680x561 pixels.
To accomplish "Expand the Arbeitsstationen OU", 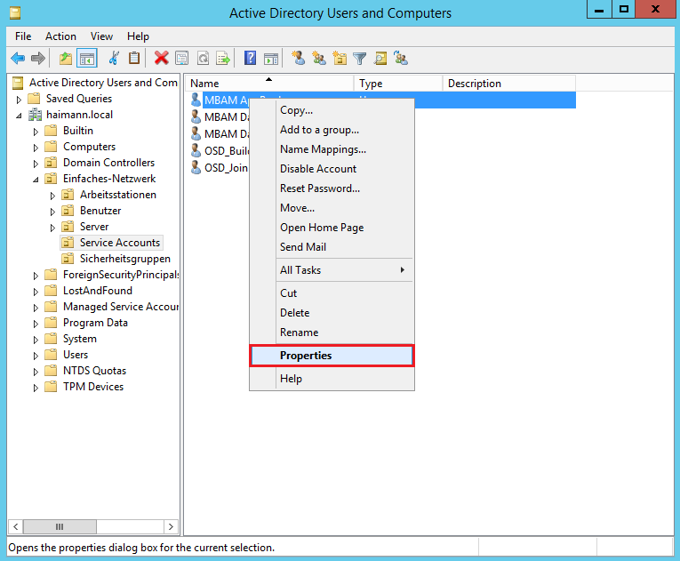I will pyautogui.click(x=52, y=196).
